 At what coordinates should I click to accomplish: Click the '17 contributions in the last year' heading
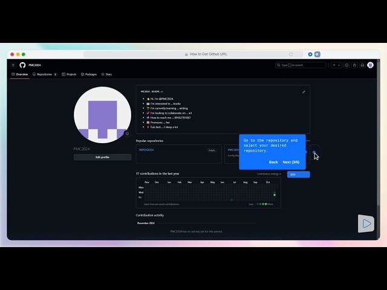[x=157, y=173]
